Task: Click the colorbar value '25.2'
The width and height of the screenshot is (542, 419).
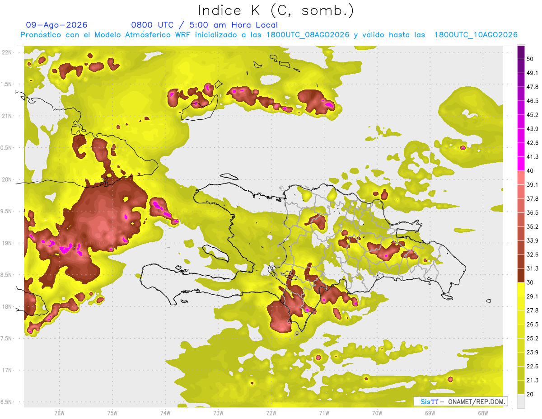Action: click(533, 338)
